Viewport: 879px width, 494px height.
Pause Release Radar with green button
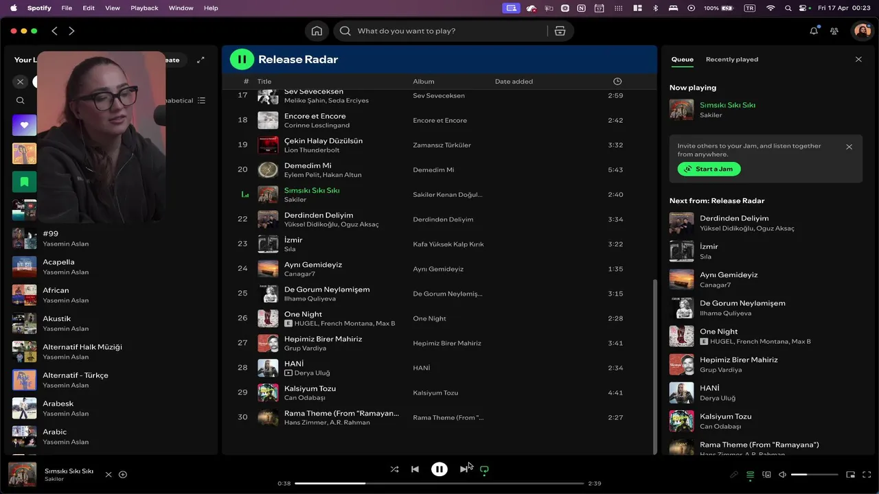242,59
